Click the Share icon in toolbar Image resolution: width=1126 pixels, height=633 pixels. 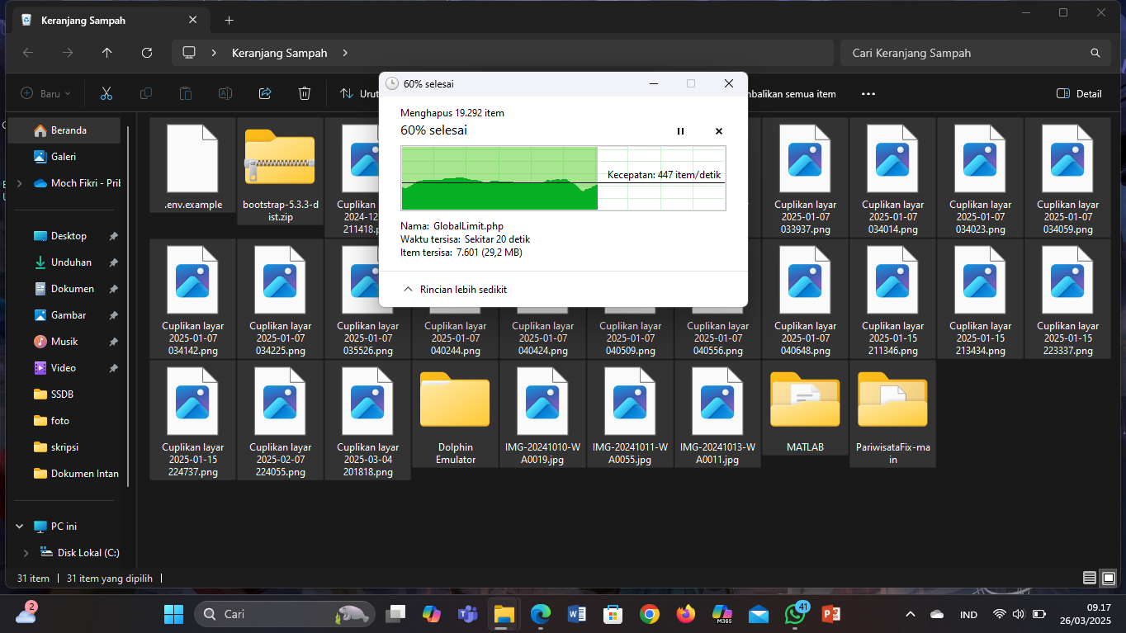pos(265,93)
